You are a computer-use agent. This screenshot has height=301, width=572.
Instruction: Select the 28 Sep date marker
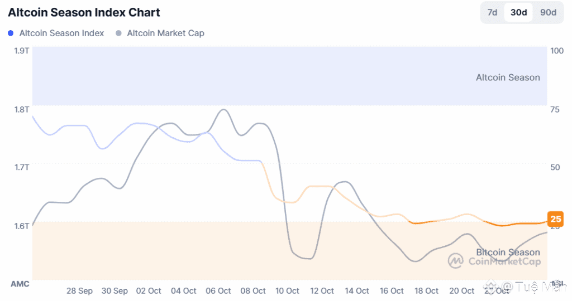79,291
